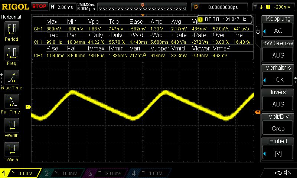Click the tVmin value 1.885ms
The width and height of the screenshot is (297, 178).
pyautogui.click(x=118, y=56)
